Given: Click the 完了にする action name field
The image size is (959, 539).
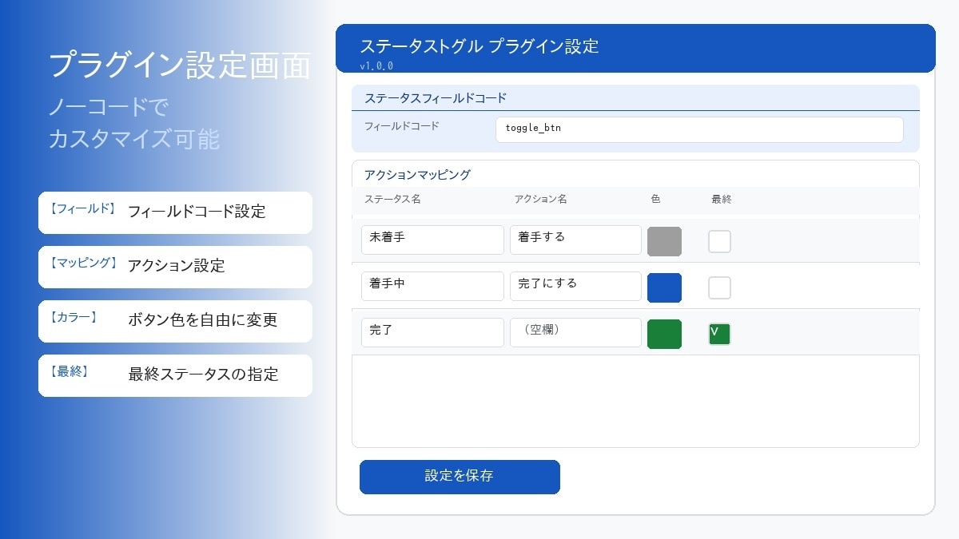Looking at the screenshot, I should [575, 287].
